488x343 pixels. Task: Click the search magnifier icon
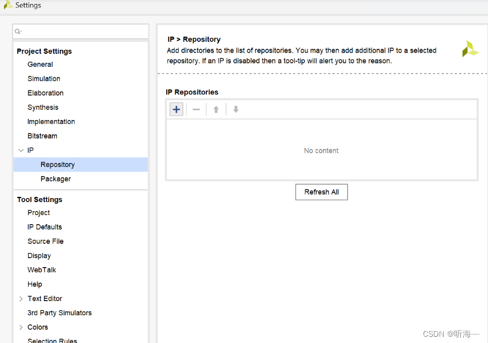point(18,32)
